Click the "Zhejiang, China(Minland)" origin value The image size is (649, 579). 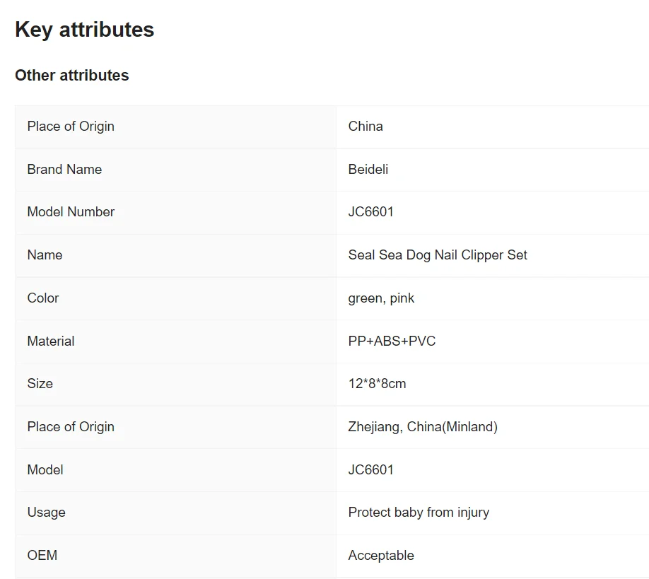point(423,427)
